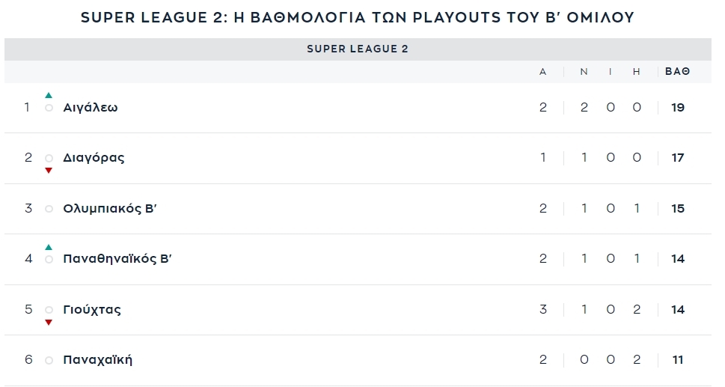Viewport: 725px width, 387px height.
Task: Click Αιγάλεω's 19 points value
Action: click(677, 108)
